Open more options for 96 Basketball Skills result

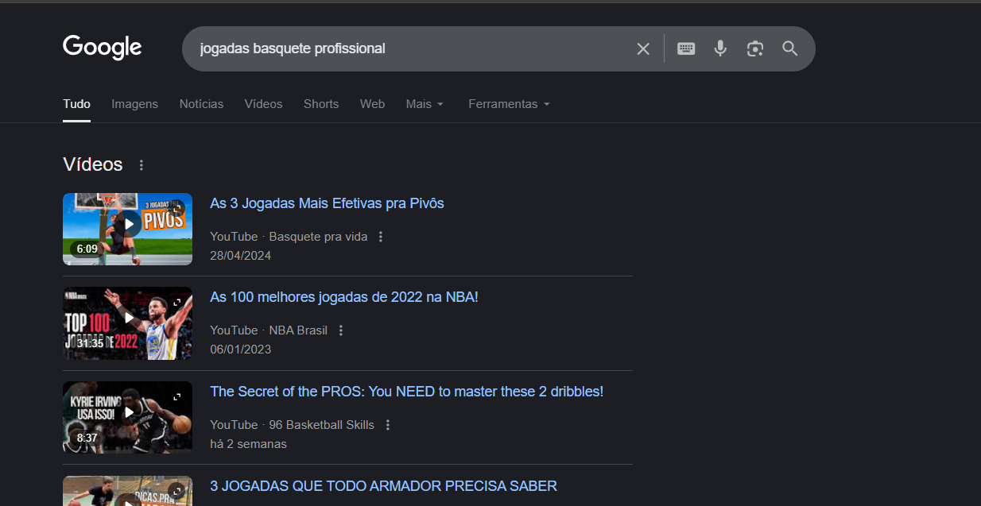click(x=388, y=425)
